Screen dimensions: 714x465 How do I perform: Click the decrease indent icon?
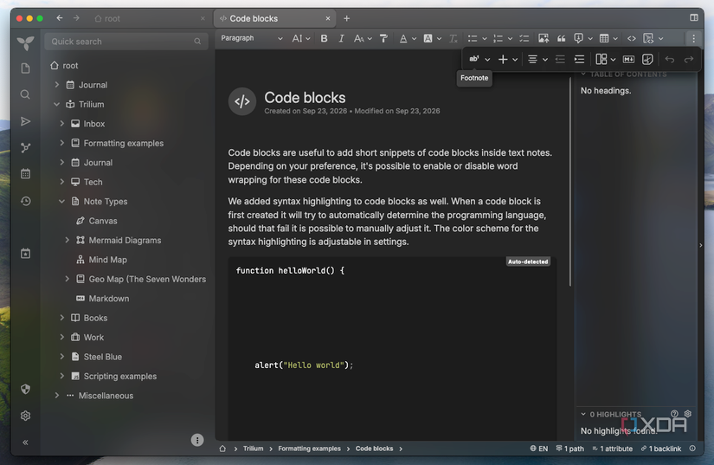coord(560,59)
